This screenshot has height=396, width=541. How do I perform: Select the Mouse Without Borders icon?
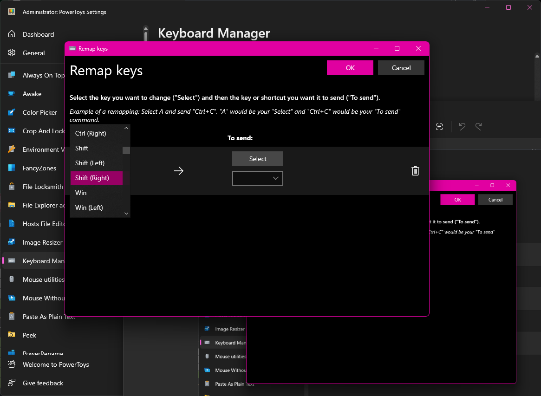tap(12, 298)
